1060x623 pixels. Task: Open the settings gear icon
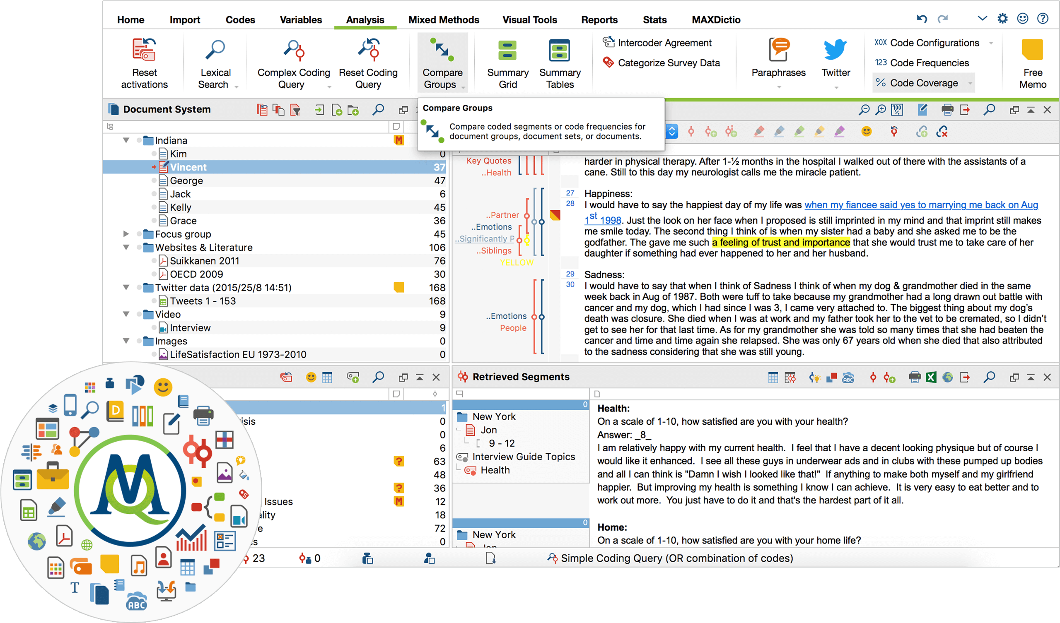[x=1002, y=19]
